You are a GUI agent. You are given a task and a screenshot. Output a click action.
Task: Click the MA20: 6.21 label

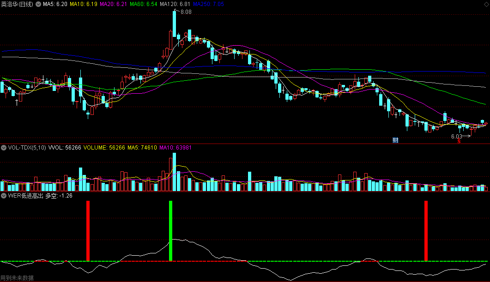(x=114, y=4)
